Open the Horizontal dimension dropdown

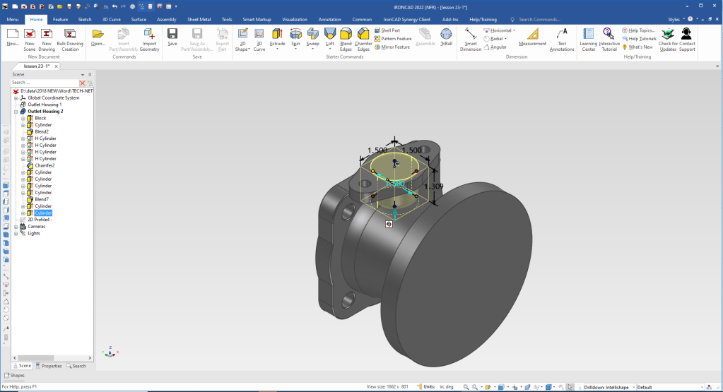514,30
